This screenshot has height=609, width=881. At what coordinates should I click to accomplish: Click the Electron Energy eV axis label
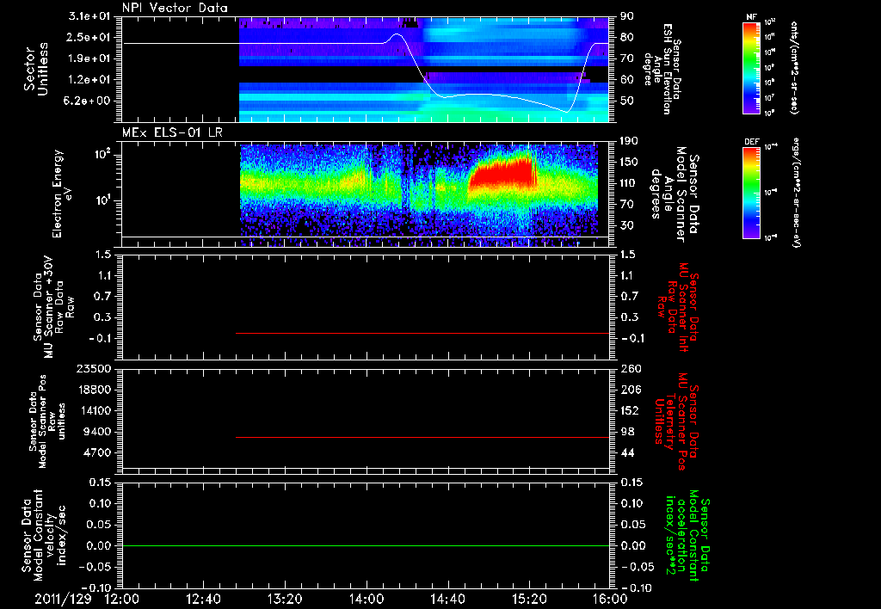pyautogui.click(x=62, y=194)
